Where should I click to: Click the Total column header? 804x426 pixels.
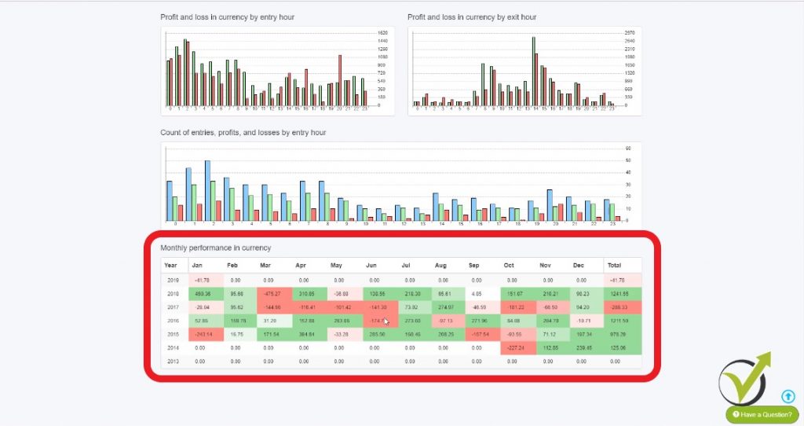point(616,265)
